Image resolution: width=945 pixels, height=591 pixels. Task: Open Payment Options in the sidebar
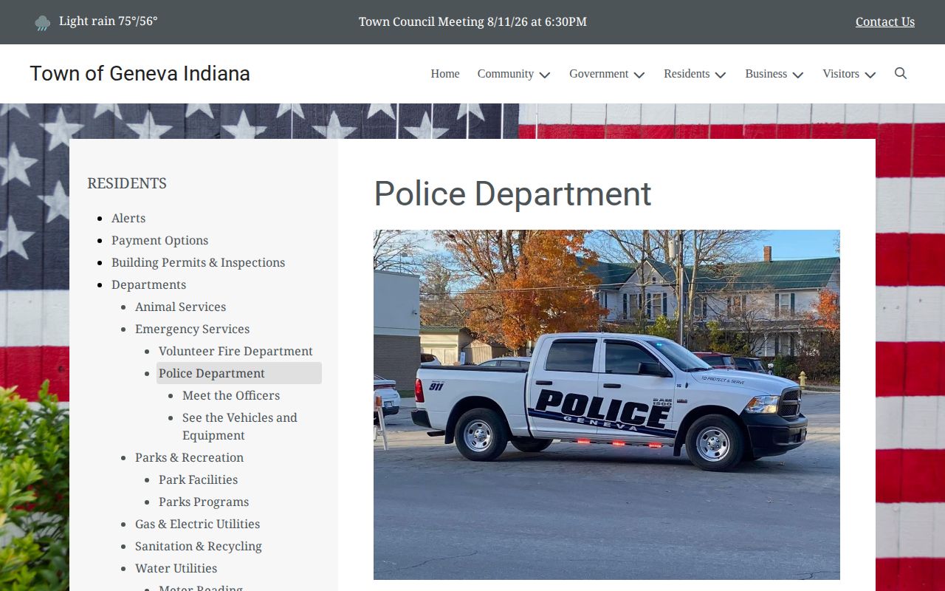[159, 240]
